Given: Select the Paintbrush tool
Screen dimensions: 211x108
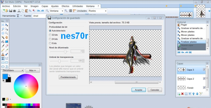Looking at the screenshot, I should pos(3,46).
